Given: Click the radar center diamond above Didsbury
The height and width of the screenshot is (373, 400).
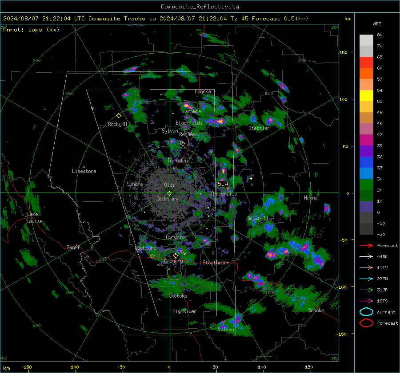Looking at the screenshot, I should coord(169,193).
